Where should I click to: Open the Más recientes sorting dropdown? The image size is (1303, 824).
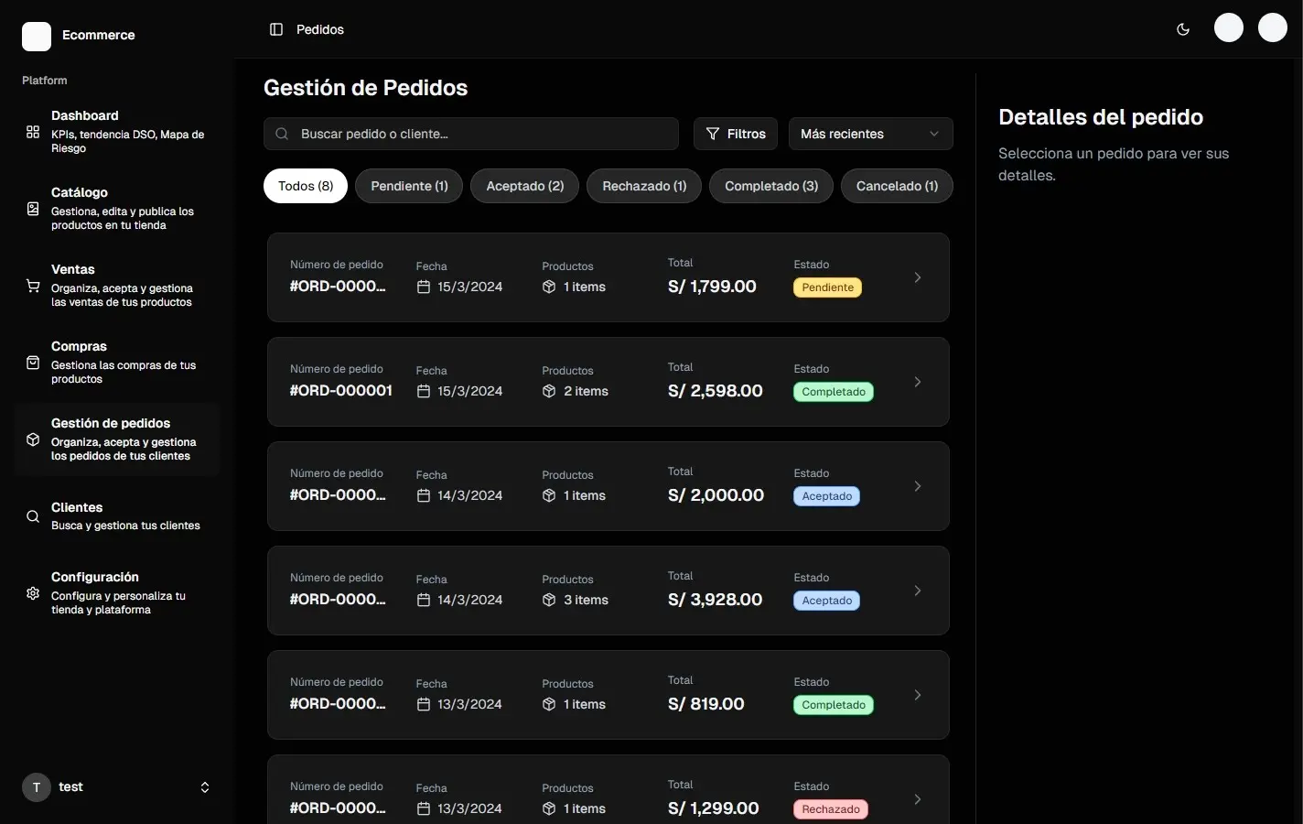[x=868, y=134]
